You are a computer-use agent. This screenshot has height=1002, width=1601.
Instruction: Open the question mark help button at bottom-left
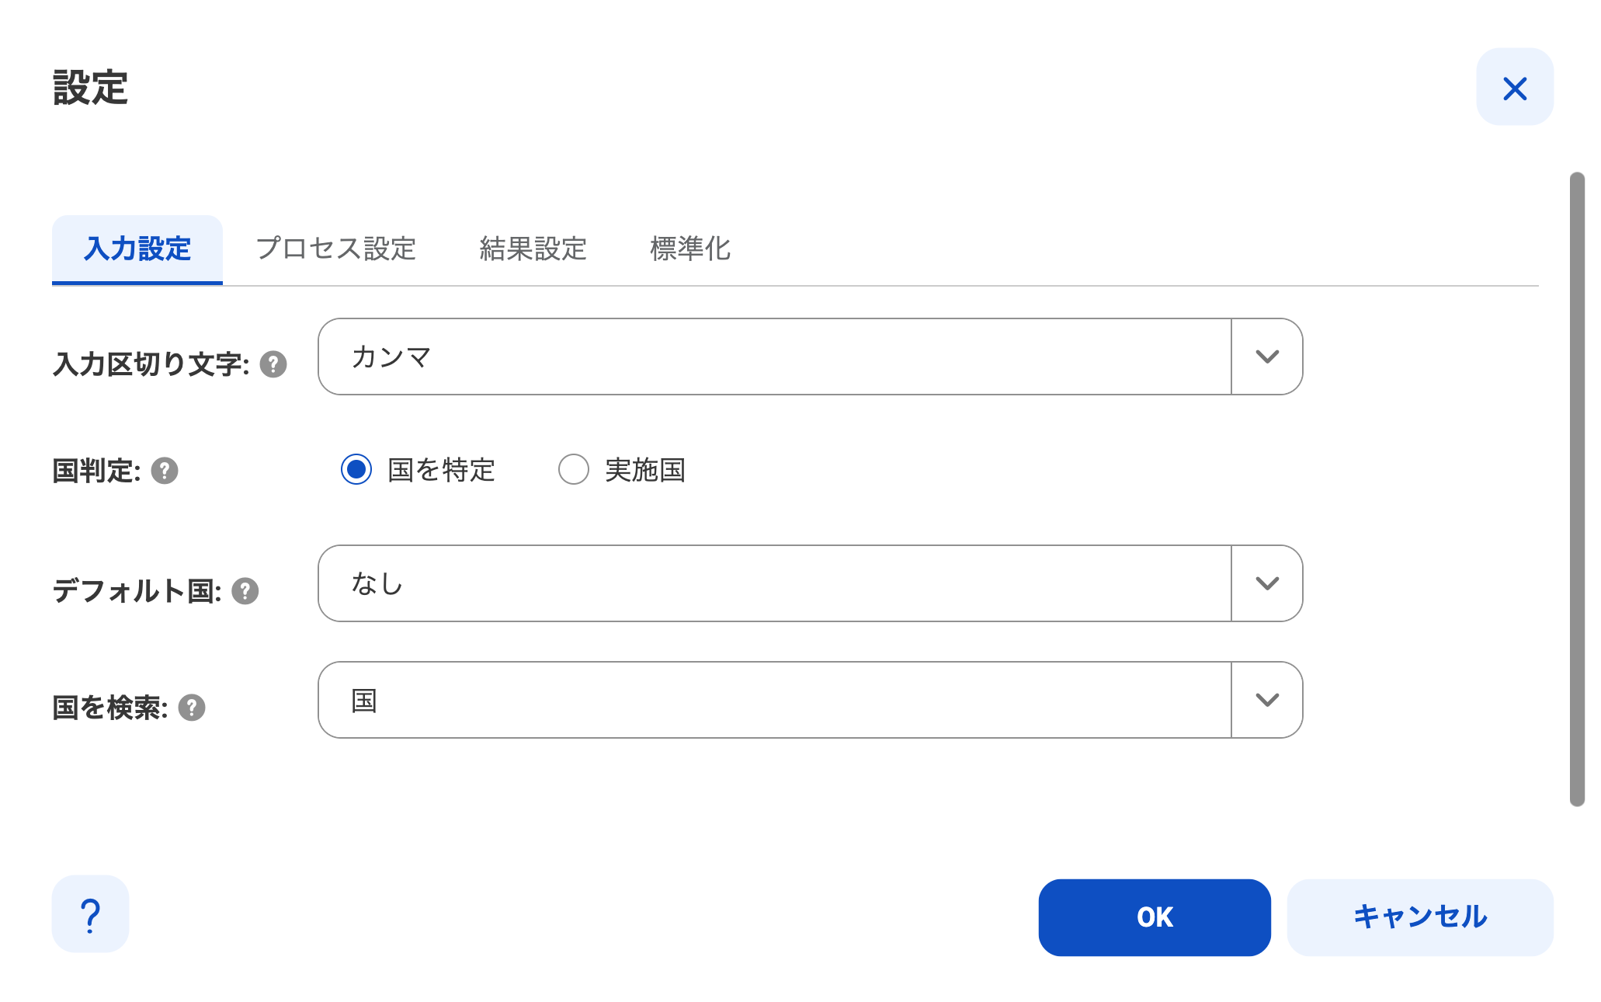click(x=90, y=914)
